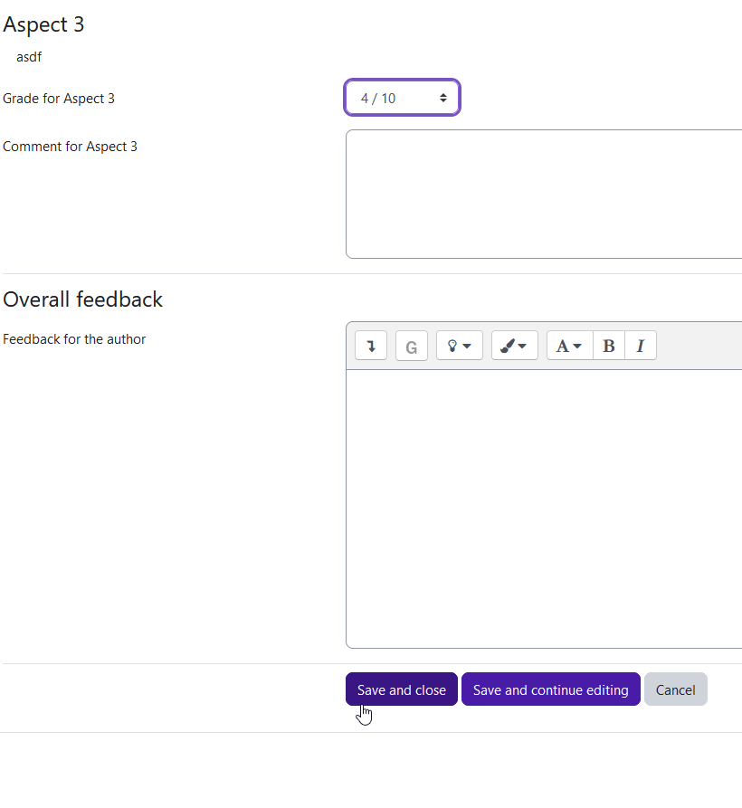Click into Comment for Aspect 3 text area
742x808 pixels.
tap(544, 195)
